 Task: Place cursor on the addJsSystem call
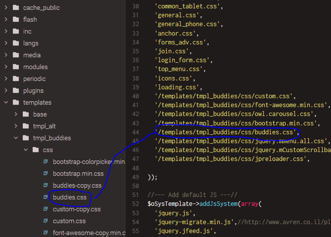pyautogui.click(x=216, y=203)
